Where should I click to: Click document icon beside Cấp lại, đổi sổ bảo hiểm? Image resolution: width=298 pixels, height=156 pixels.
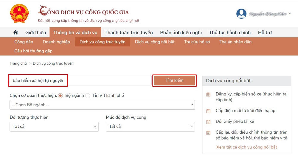tap(209, 133)
